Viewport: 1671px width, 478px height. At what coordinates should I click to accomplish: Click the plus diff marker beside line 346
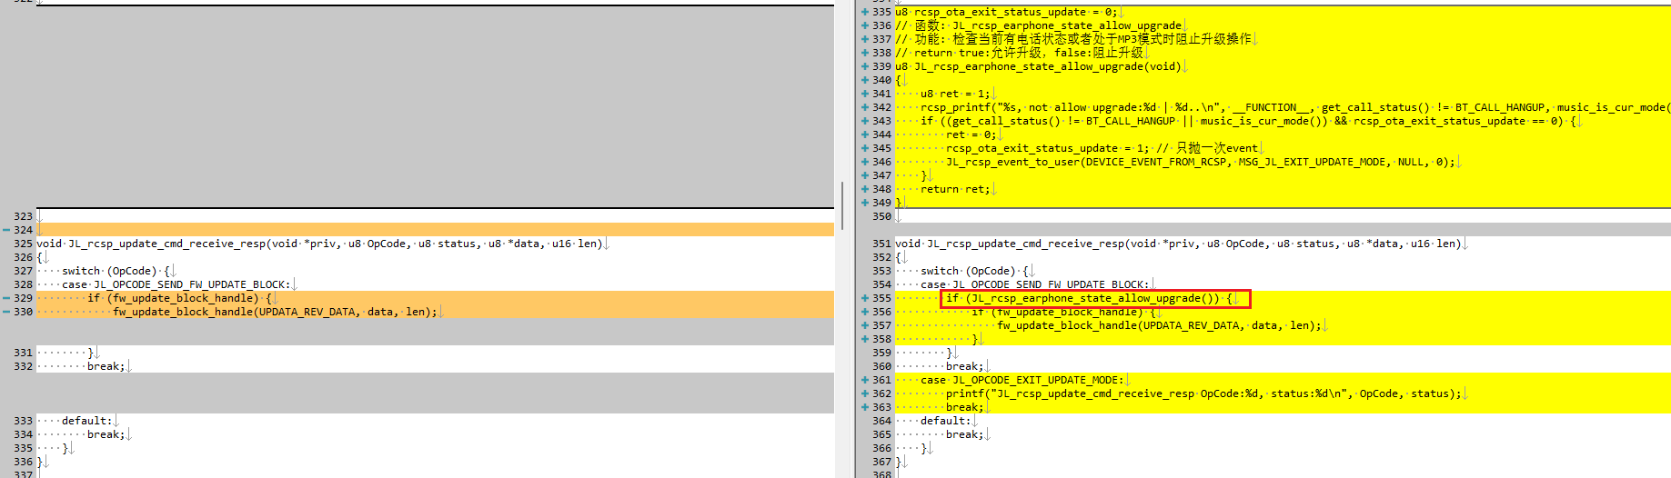pos(864,162)
